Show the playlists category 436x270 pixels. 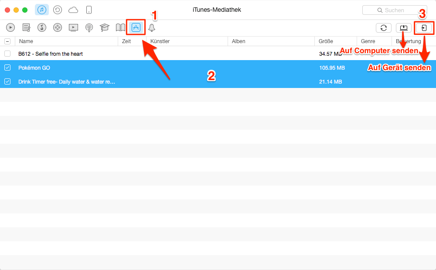point(27,27)
